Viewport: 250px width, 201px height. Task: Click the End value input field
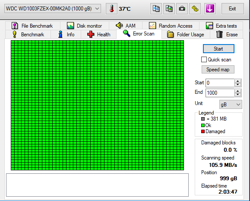coord(220,93)
